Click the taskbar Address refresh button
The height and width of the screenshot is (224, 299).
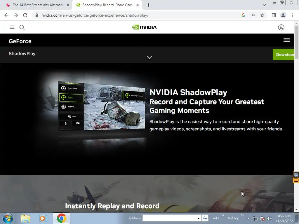coord(205,218)
